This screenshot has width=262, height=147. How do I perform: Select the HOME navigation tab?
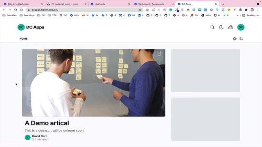click(23, 39)
